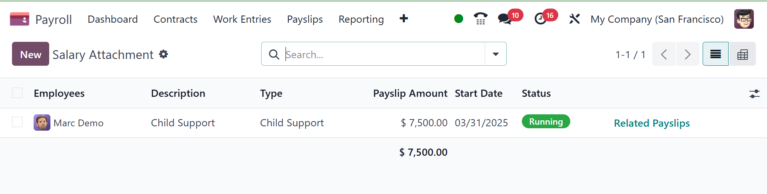Image resolution: width=767 pixels, height=194 pixels.
Task: Open the conversations chat icon
Action: (505, 19)
